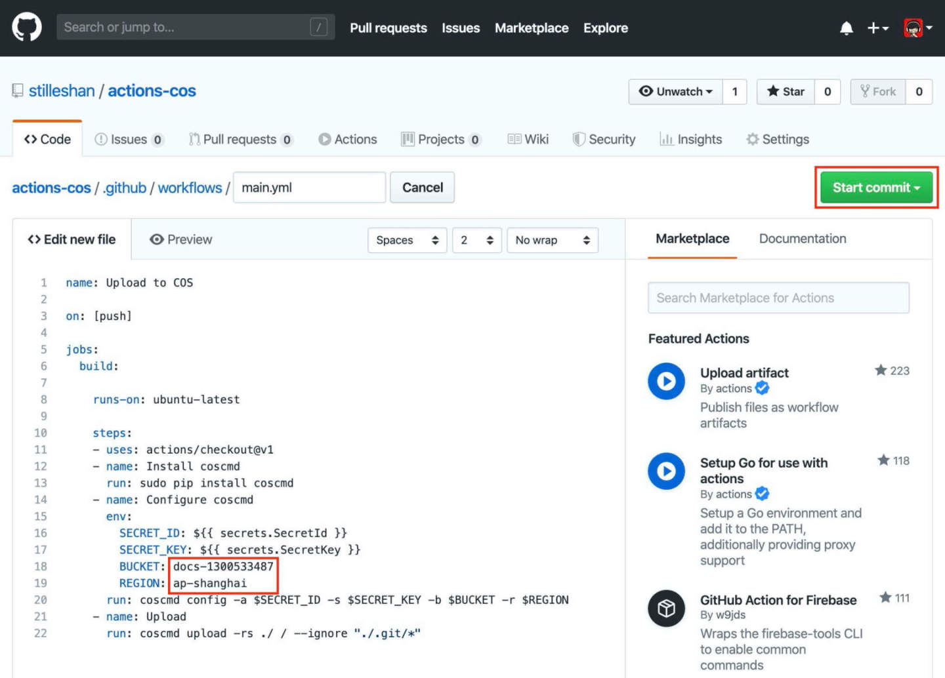Click the Upload artifact play icon
This screenshot has height=678, width=945.
click(666, 382)
